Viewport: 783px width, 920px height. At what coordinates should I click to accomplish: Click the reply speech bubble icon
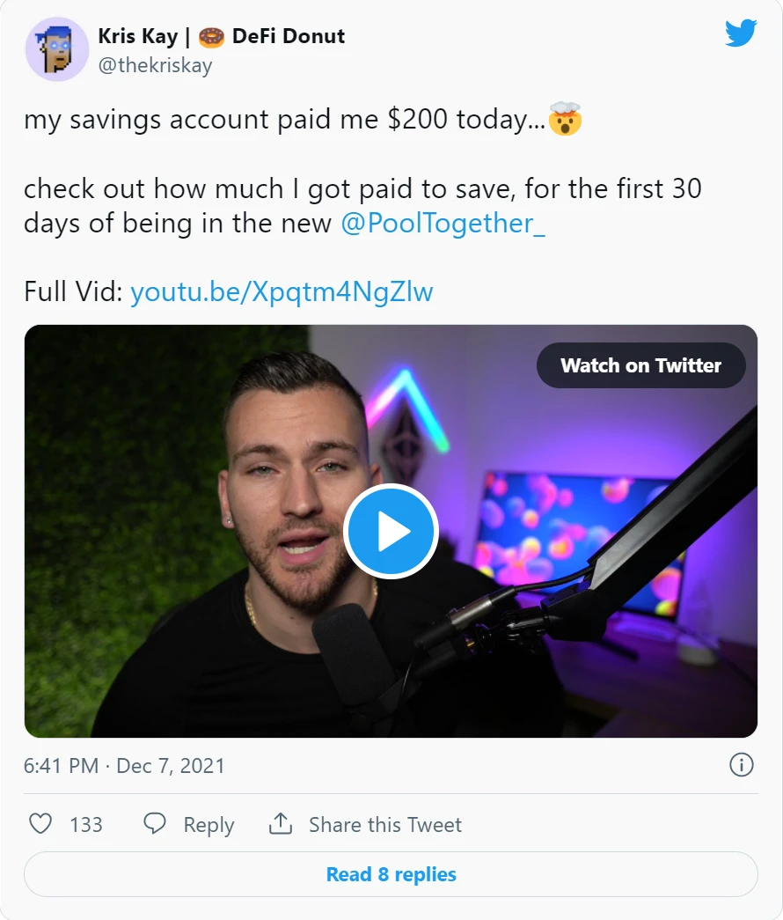(155, 824)
